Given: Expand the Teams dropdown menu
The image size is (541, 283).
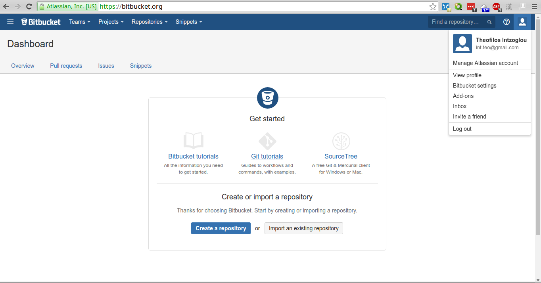Looking at the screenshot, I should [80, 22].
